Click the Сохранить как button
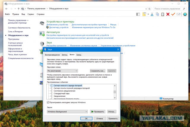This screenshot has width=190, height=127. (x=98, y=71)
